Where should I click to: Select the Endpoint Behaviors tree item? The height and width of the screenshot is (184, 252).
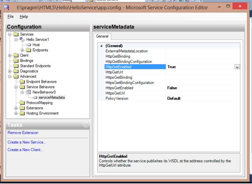(41, 82)
